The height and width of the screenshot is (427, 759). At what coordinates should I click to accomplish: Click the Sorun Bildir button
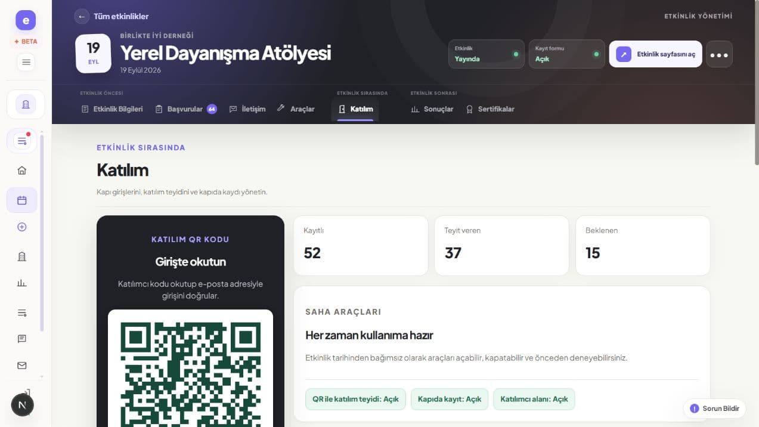714,409
